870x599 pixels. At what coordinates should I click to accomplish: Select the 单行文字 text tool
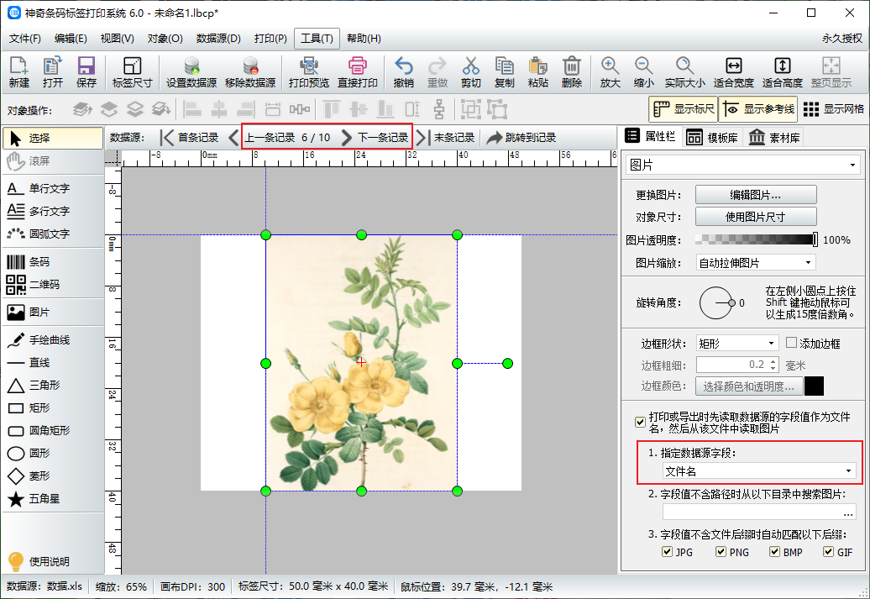click(53, 188)
